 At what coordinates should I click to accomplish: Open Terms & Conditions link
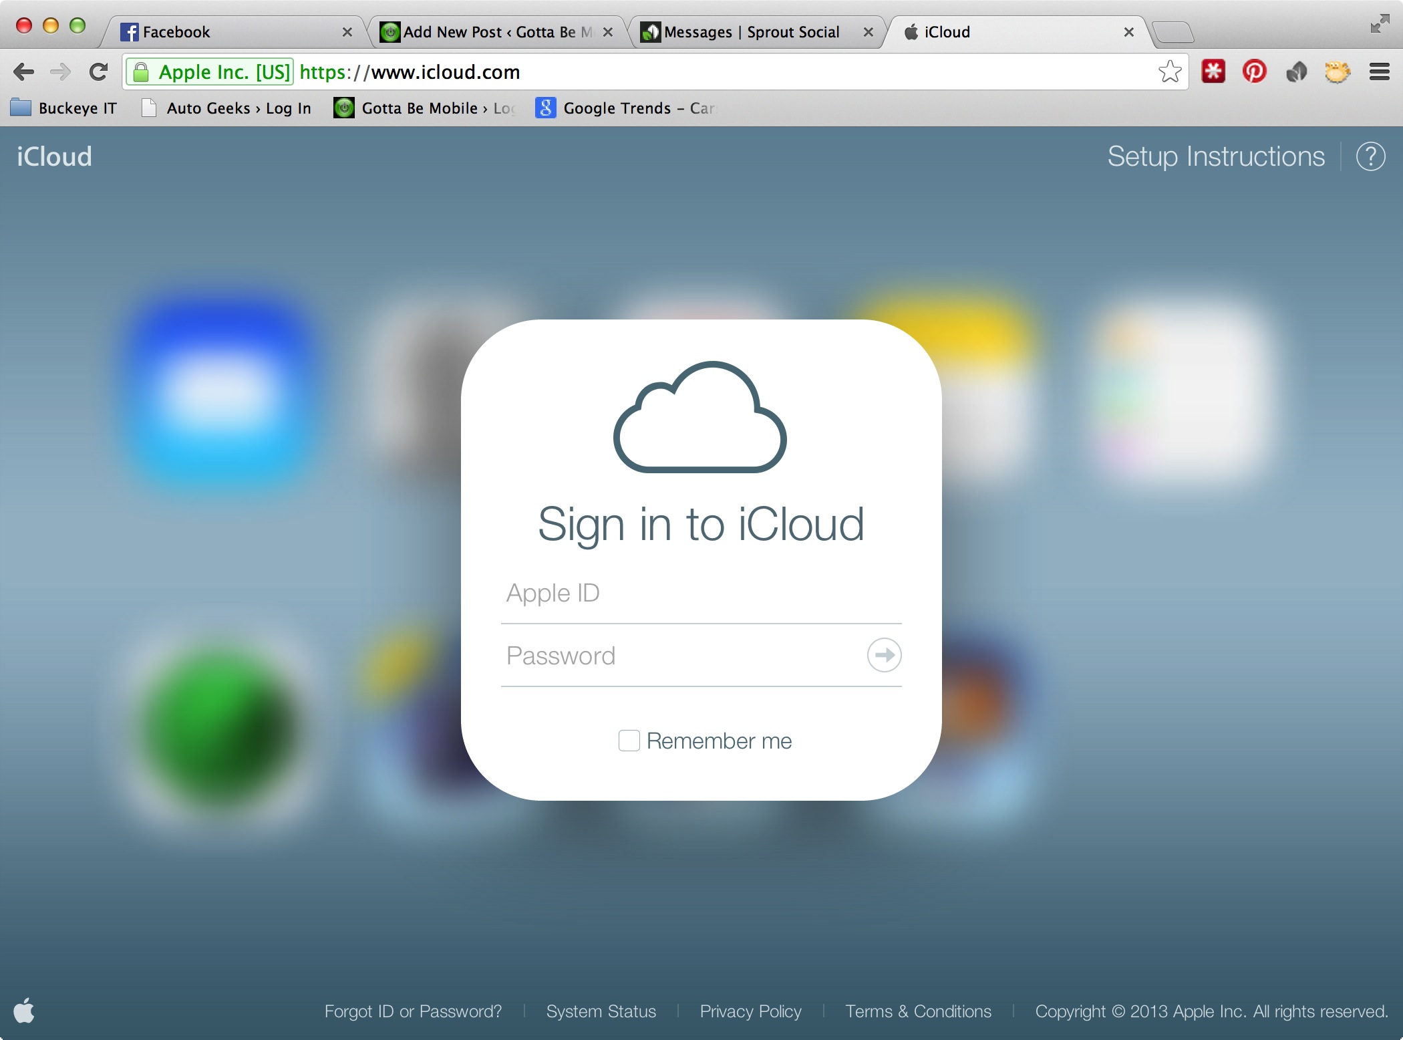click(x=919, y=1011)
